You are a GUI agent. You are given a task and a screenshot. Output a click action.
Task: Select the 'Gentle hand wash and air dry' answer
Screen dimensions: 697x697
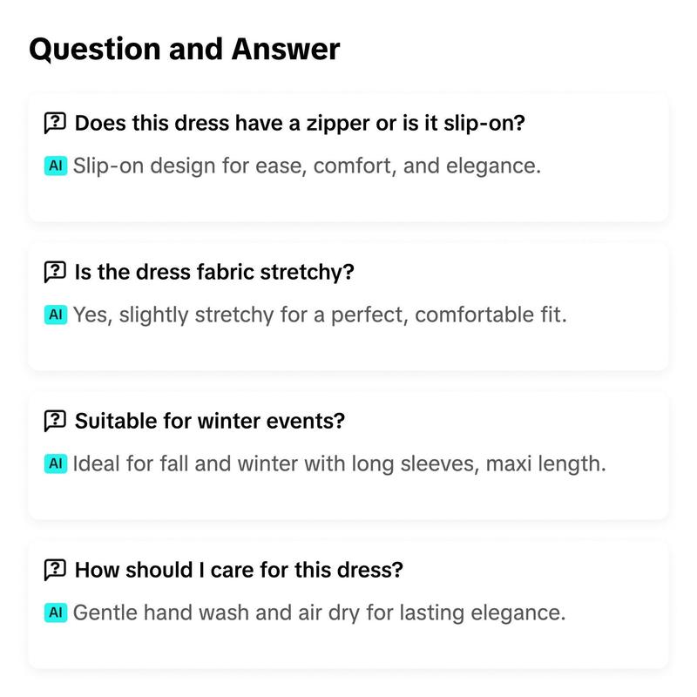(319, 613)
